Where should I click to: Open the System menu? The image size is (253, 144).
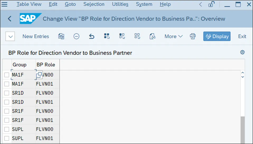144,4
